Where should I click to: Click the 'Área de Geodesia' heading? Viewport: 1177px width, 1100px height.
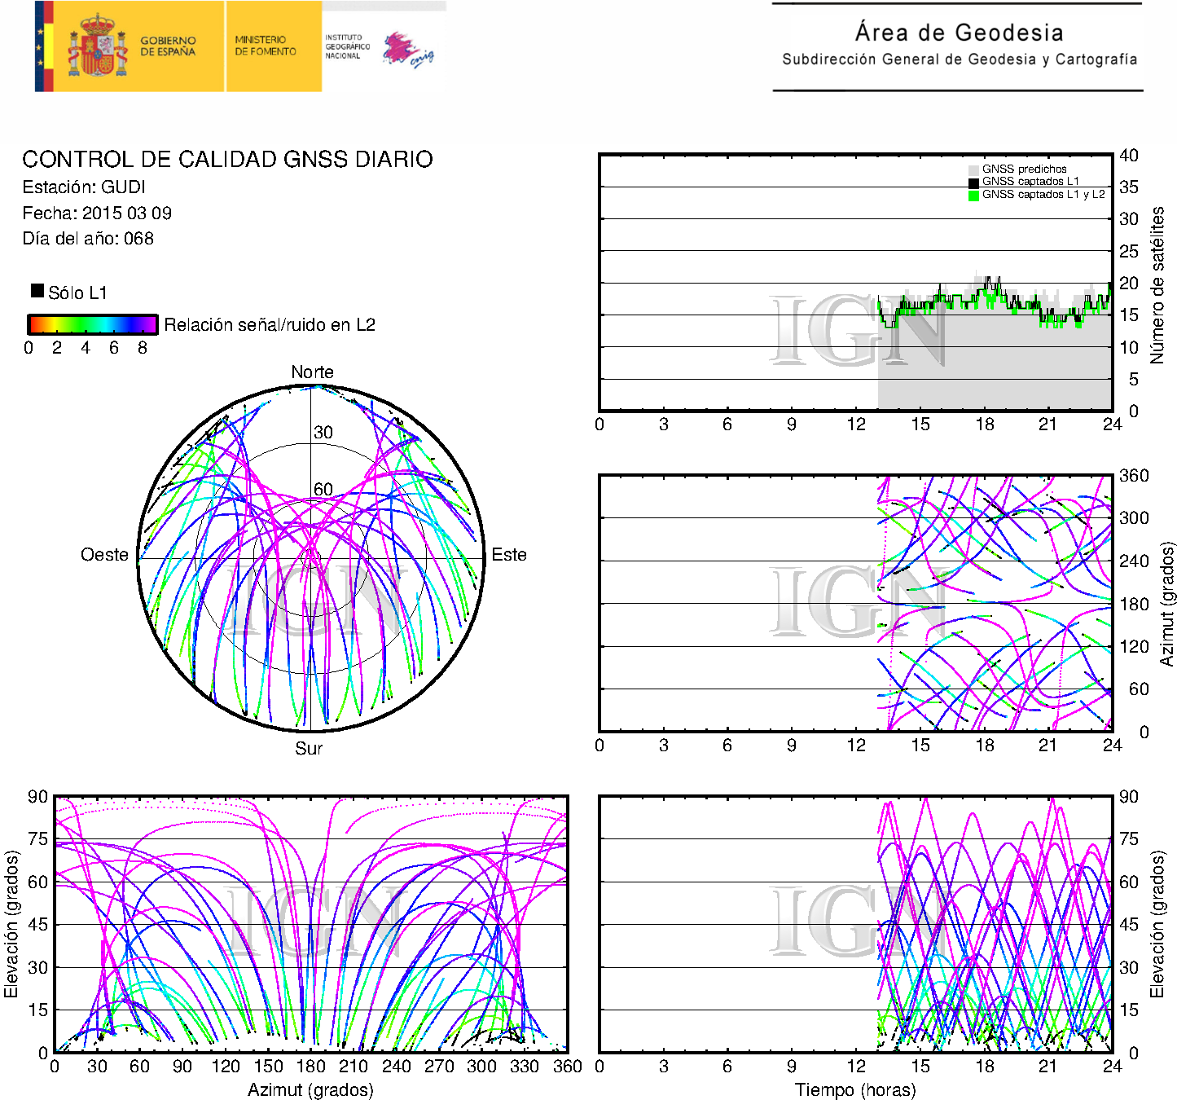(x=959, y=33)
